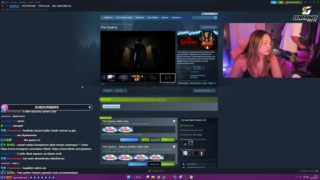Select the first screenshot thumbnail
The image size is (320, 180).
(x=108, y=78)
